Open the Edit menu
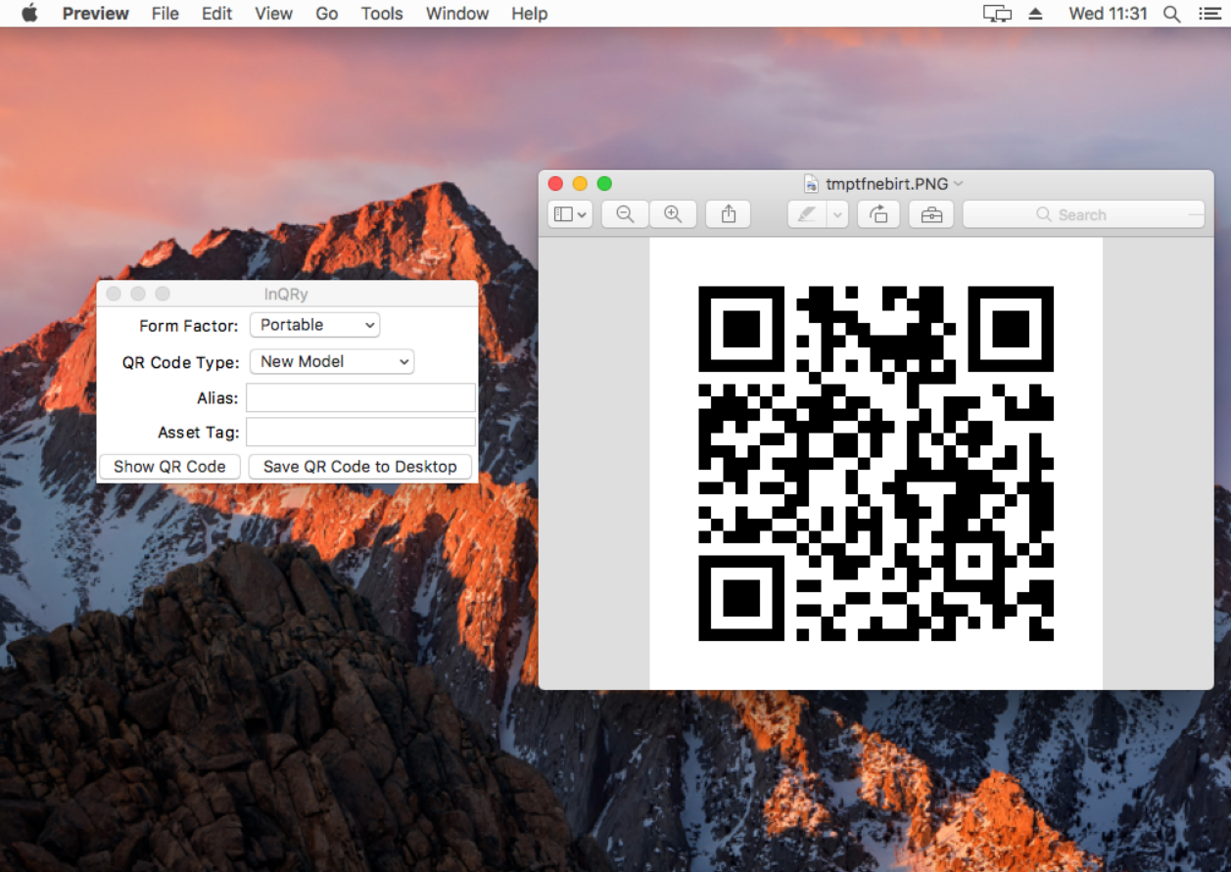The width and height of the screenshot is (1231, 872). click(x=217, y=14)
